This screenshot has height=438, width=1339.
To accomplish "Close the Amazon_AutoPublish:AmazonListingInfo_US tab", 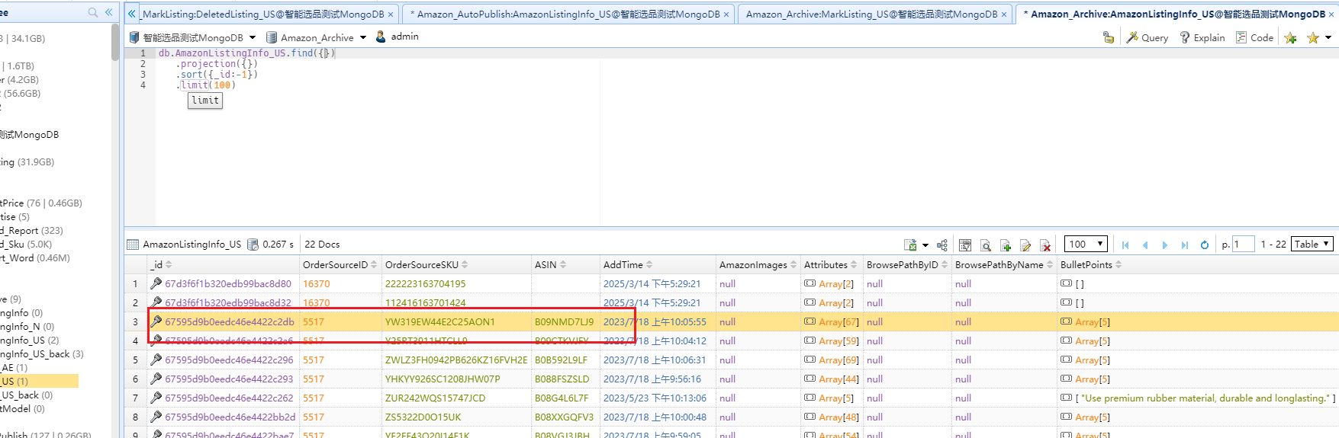I will pos(726,14).
